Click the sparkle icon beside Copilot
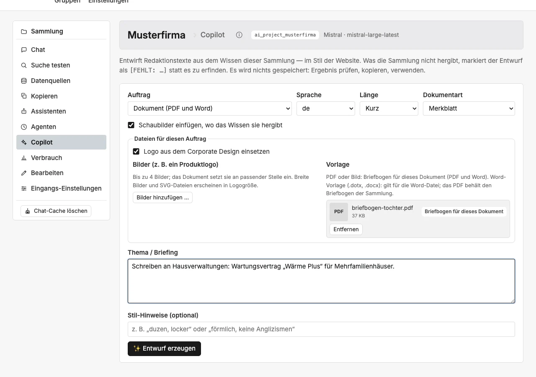This screenshot has height=377, width=536. pyautogui.click(x=24, y=142)
